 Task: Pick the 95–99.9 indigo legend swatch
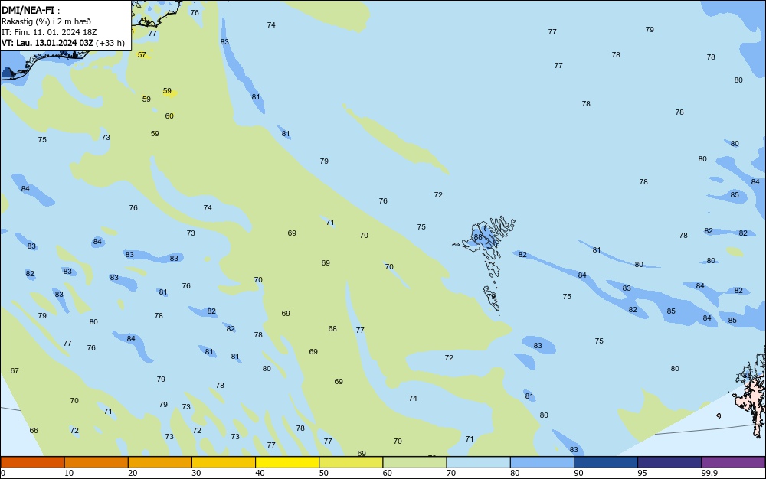(x=669, y=462)
